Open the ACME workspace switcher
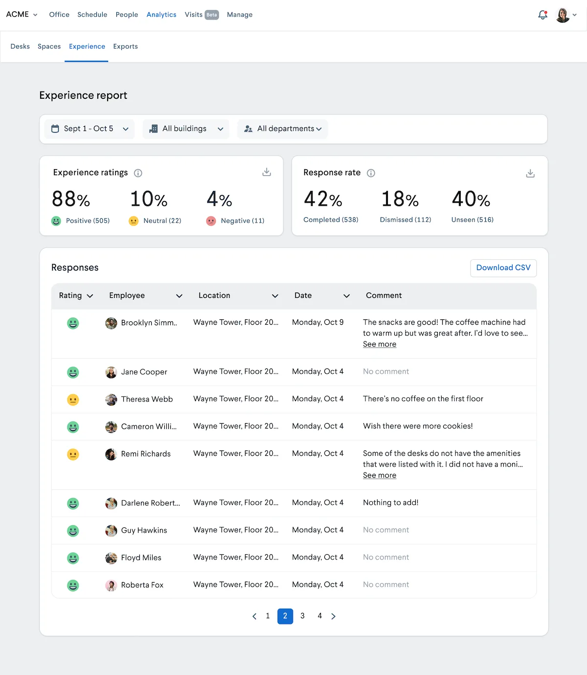The height and width of the screenshot is (675, 587). pos(22,15)
